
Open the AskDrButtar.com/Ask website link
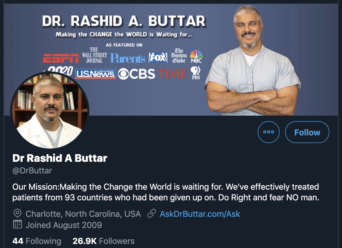coord(200,214)
